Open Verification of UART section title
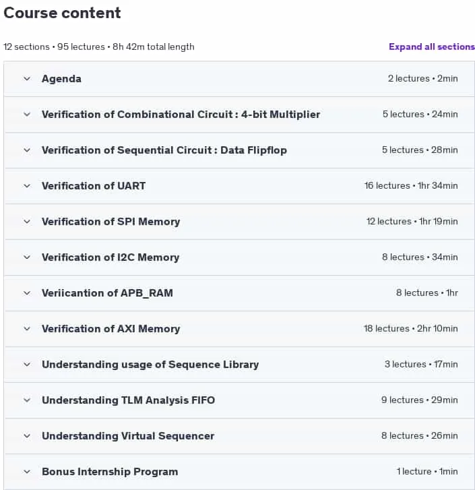Screen dimensions: 475x490 click(94, 186)
